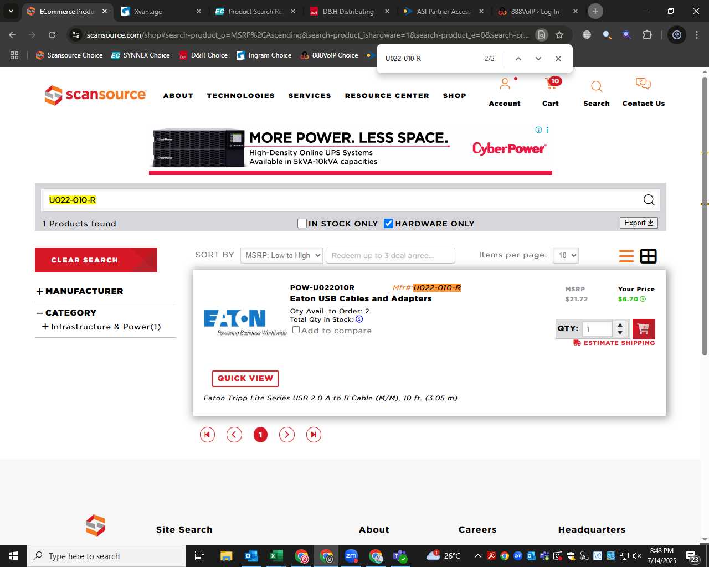Open the Shop menu

point(455,96)
